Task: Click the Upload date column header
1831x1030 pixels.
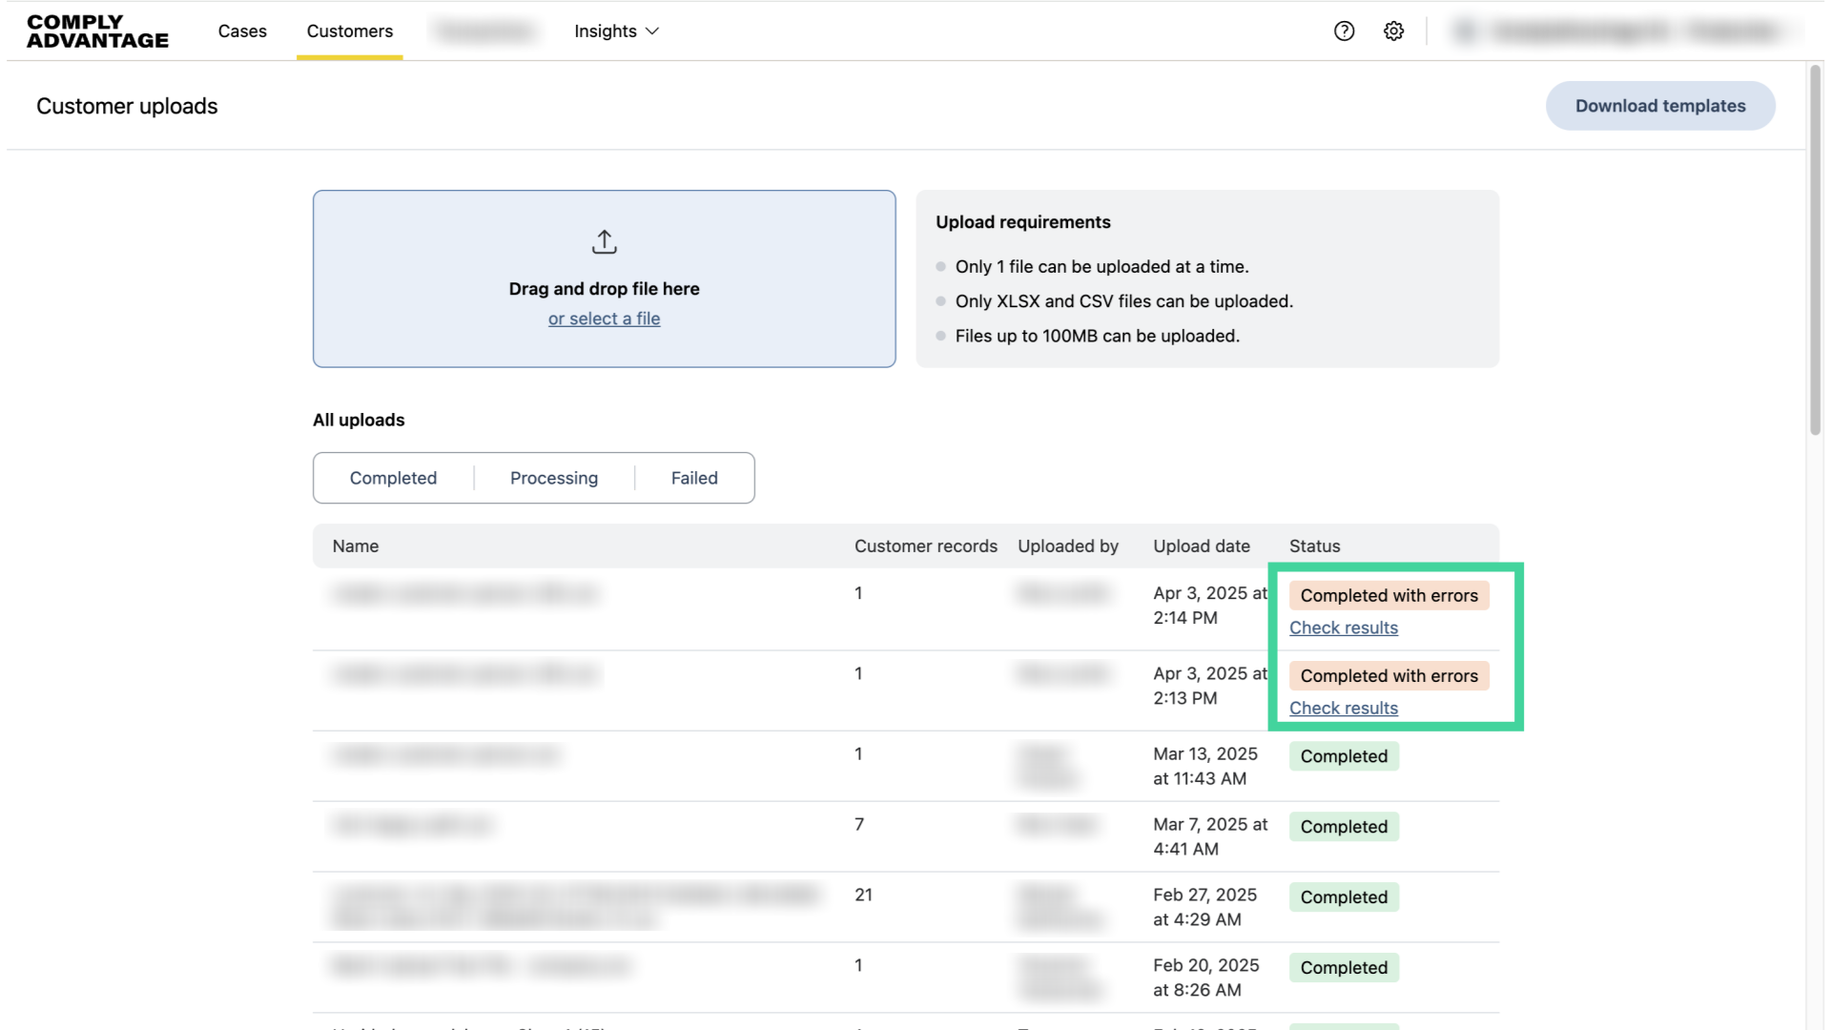Action: [1201, 546]
